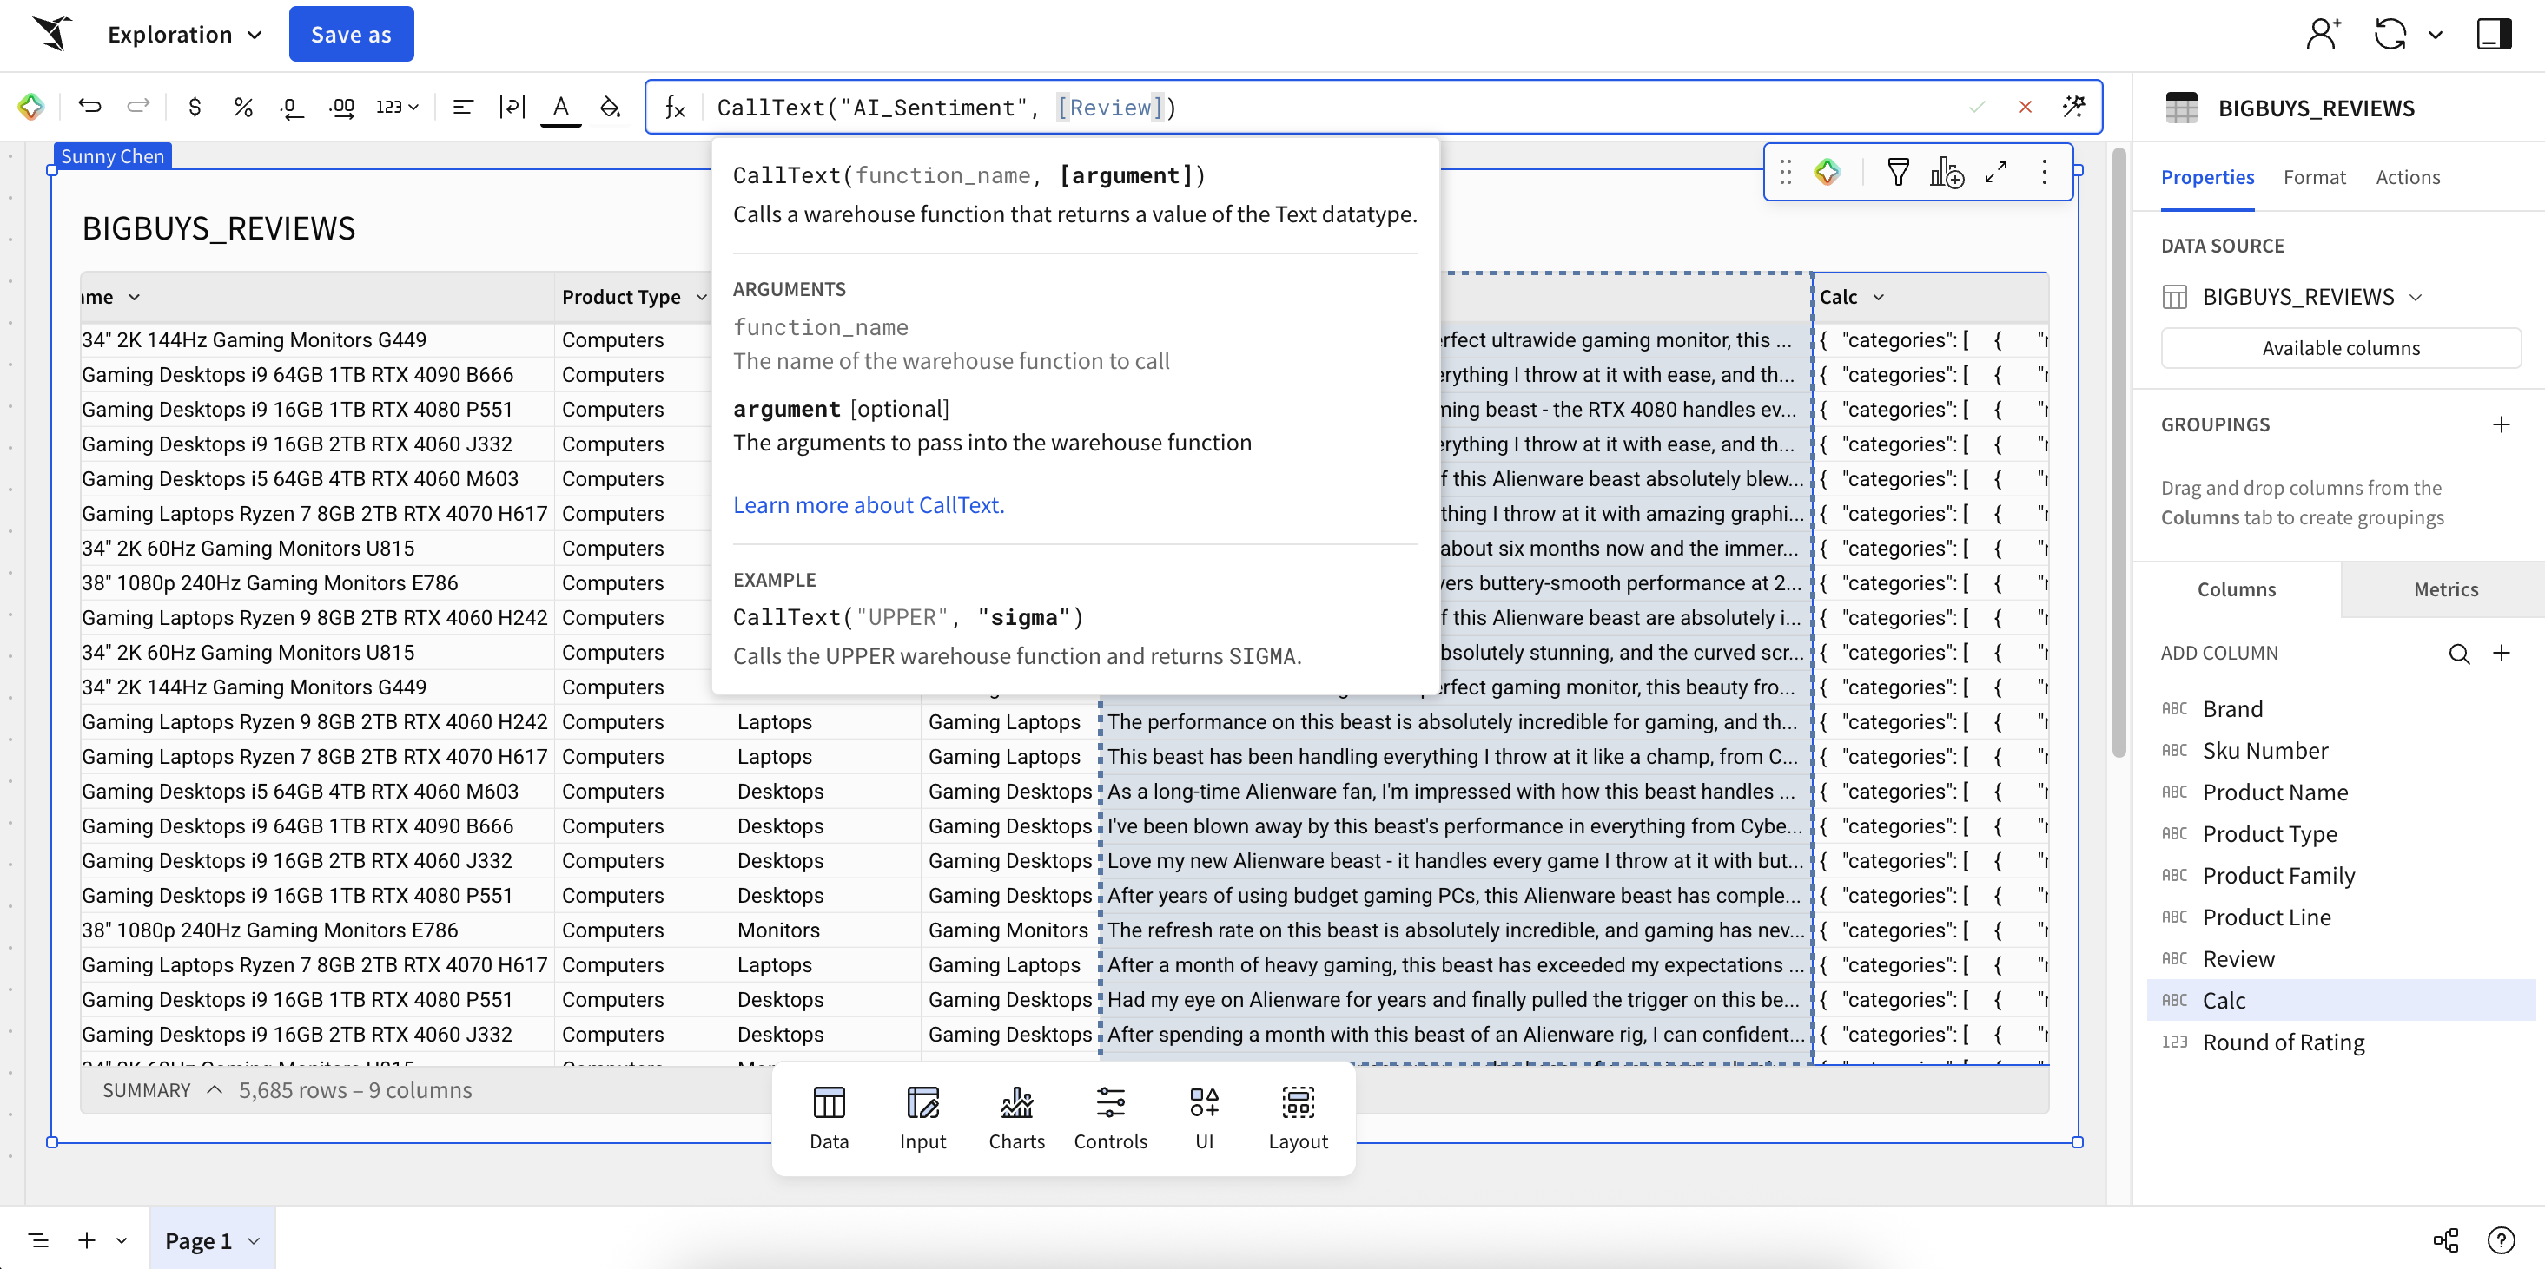Open the table filter funnel icon

1898,172
